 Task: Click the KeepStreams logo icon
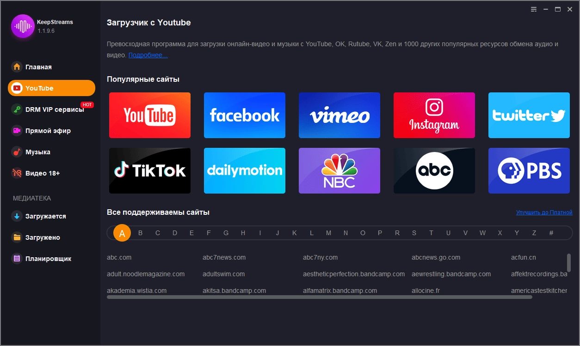[23, 26]
